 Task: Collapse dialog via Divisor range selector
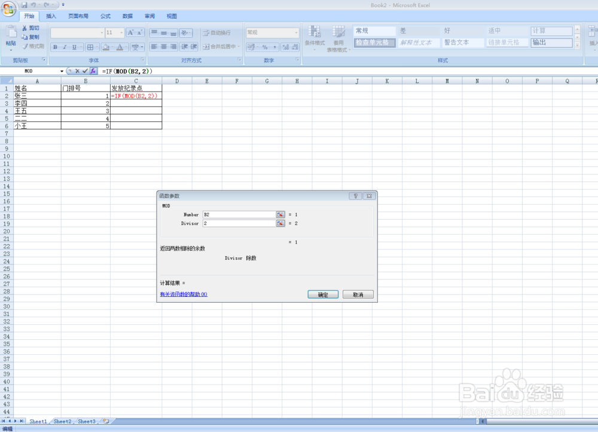point(280,223)
